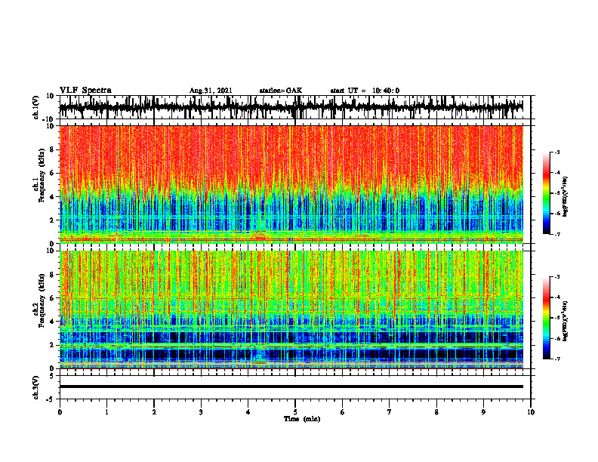The height and width of the screenshot is (462, 598).
Task: Click the "-3" label on ch.2 color bar
Action: (x=556, y=277)
